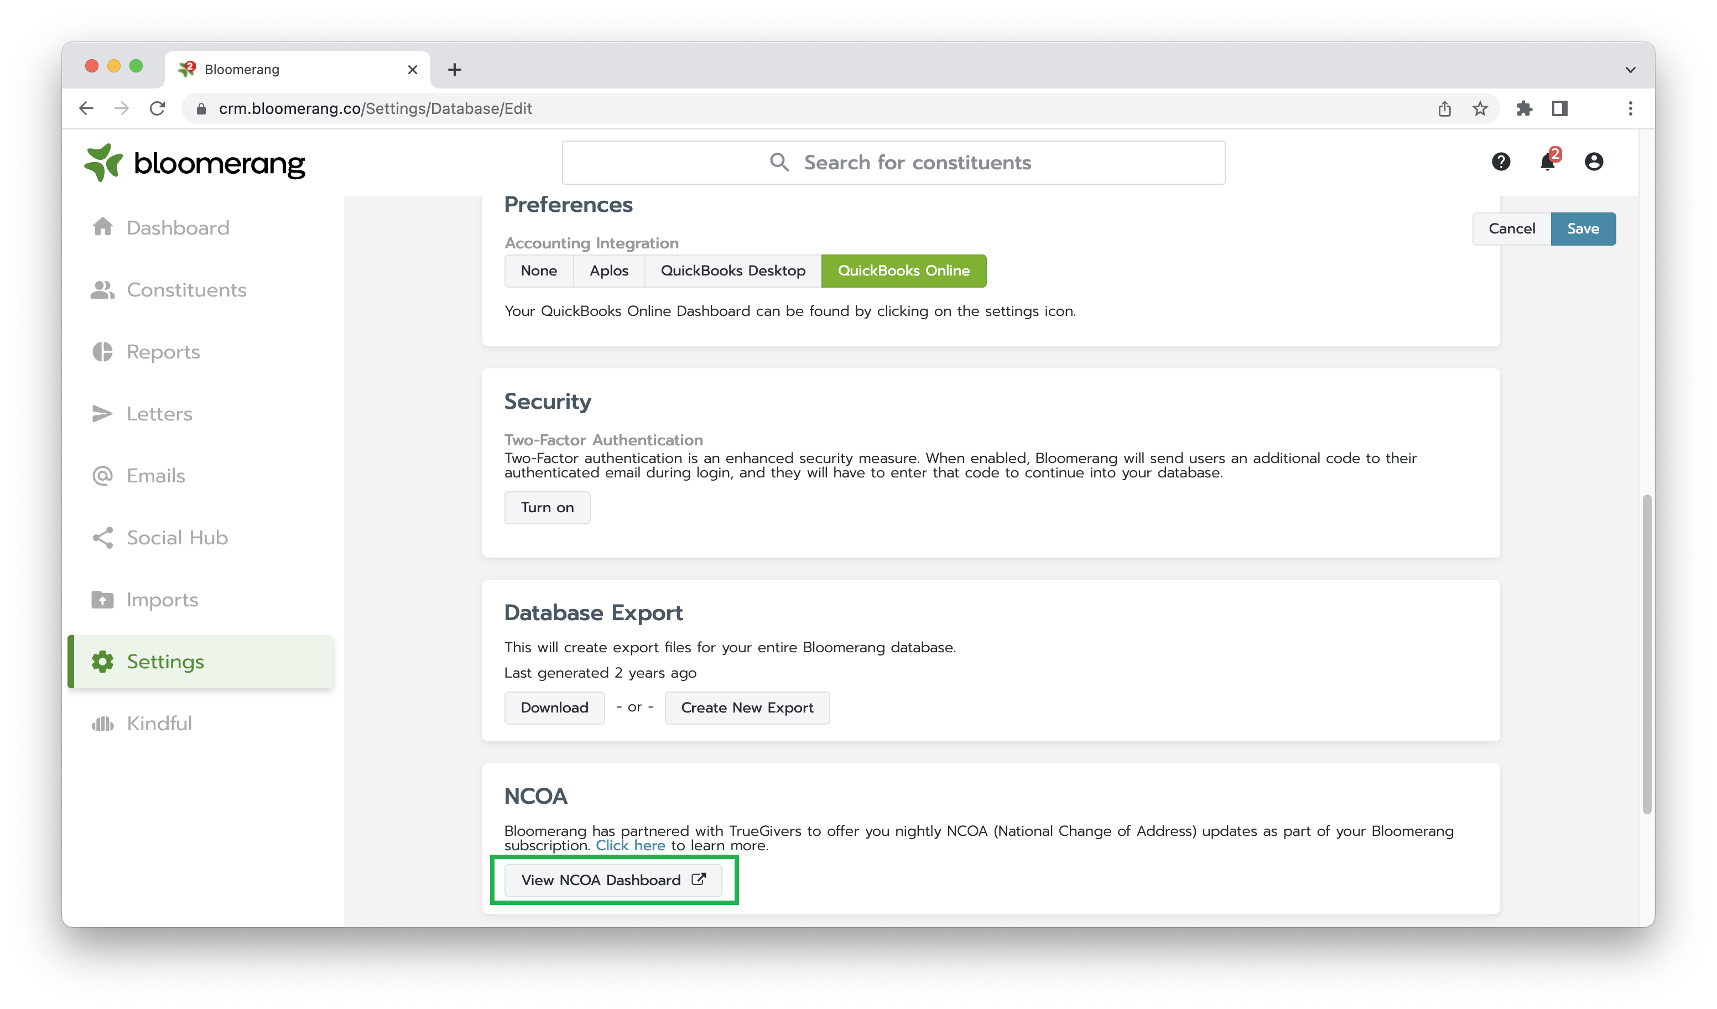Download the database export
The image size is (1717, 1009).
click(x=555, y=708)
